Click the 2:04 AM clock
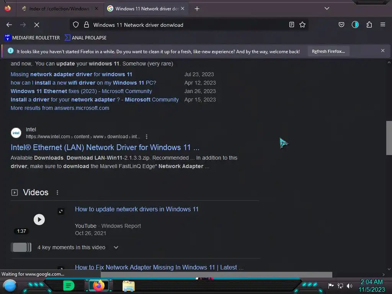 (371, 282)
